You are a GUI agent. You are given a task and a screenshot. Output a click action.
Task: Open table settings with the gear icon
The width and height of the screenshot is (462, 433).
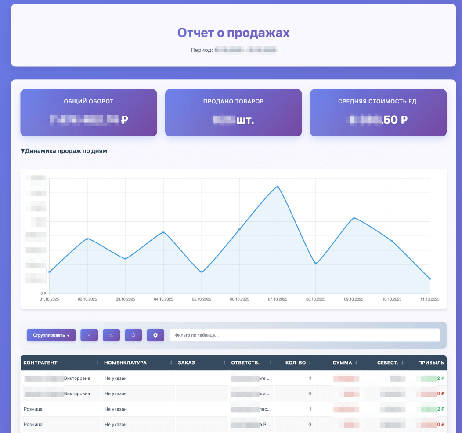point(155,335)
